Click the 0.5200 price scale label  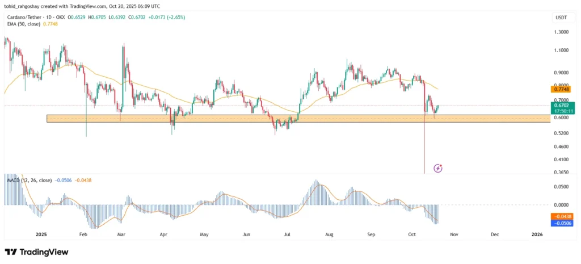(561, 133)
